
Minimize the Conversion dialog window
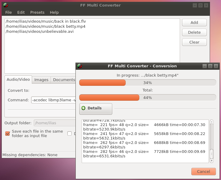[x=205, y=66]
